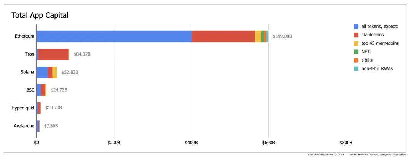The width and height of the screenshot is (411, 157).
Task: Click the teal non-t-bill RWAs swatch
Action: coord(356,68)
